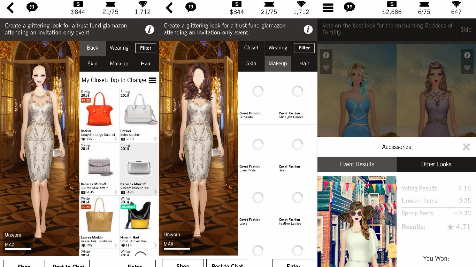
Task: Switch to the Event Results tab
Action: point(357,164)
